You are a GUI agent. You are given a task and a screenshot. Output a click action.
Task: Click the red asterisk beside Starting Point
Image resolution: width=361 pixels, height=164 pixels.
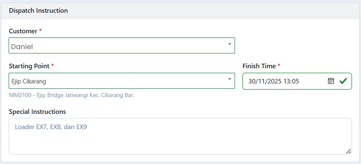(52, 66)
